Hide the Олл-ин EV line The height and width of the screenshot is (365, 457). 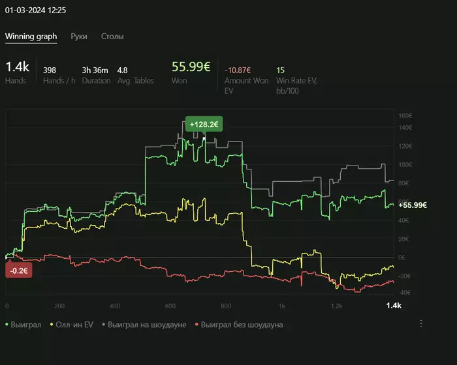[x=72, y=324]
